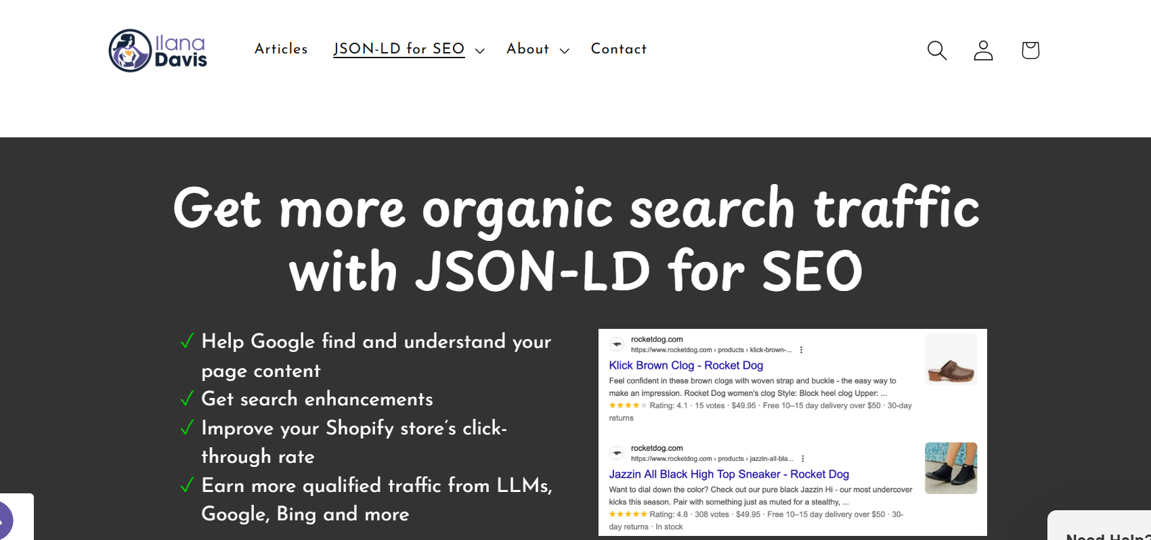Click rocketdog favicon on first search result

tap(617, 344)
